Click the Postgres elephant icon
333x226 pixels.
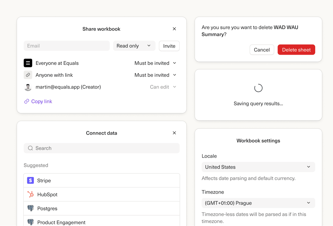[x=30, y=209]
